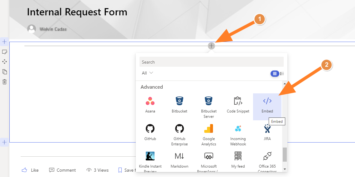Screen dimensions: 355x177
Task: Click the web part Search field
Action: pos(211,62)
